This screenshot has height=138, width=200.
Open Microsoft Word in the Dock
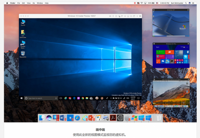(x=63, y=118)
